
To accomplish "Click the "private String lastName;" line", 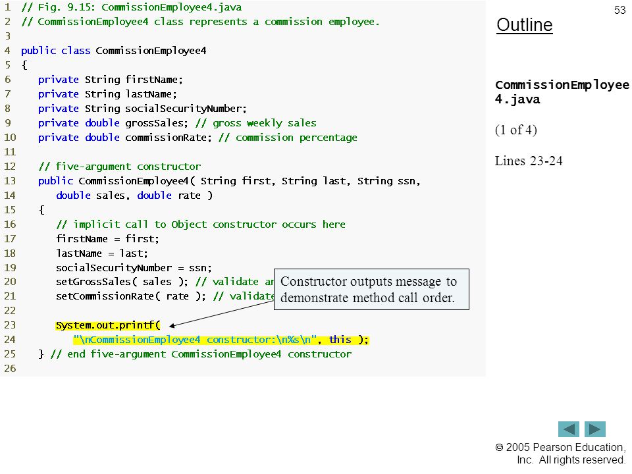I will (x=107, y=94).
